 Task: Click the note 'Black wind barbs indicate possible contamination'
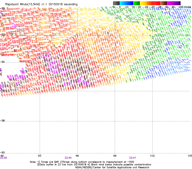[121, 165]
